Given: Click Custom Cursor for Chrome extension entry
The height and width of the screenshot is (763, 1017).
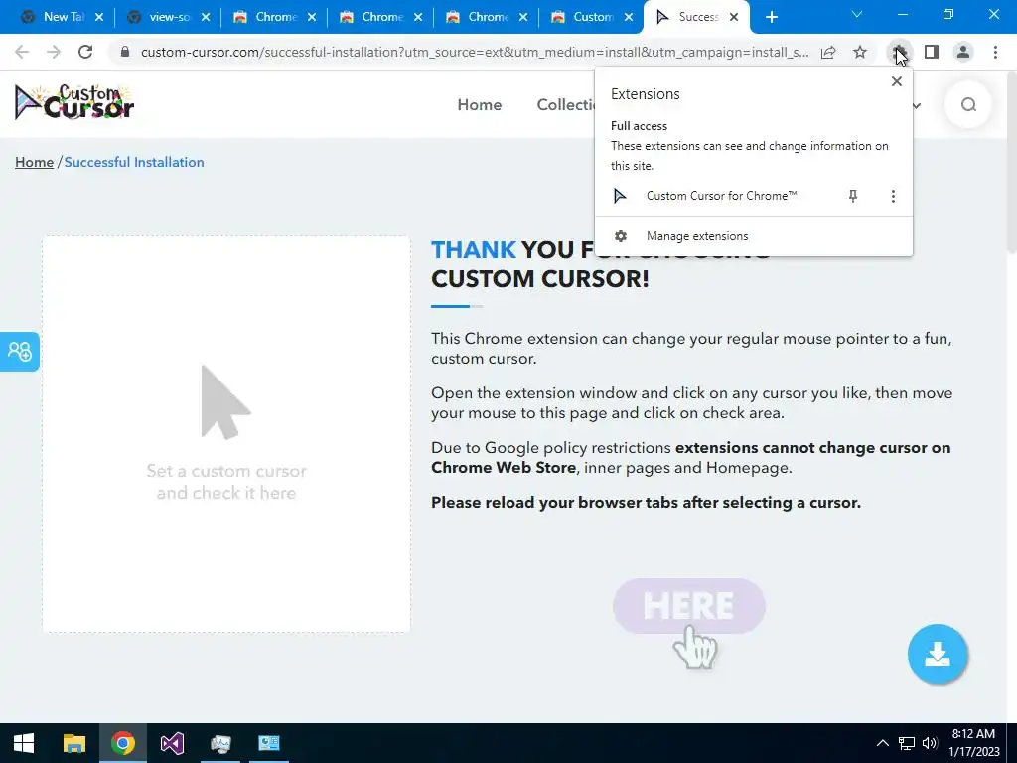Looking at the screenshot, I should (721, 196).
